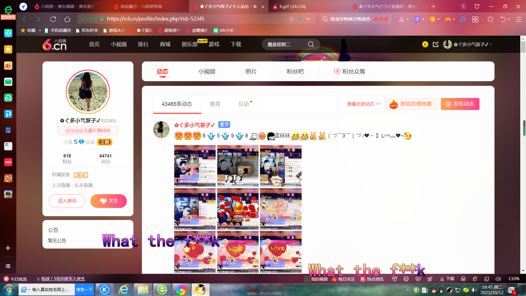Click the 110% zoom level indicator
Screen dimensions: 526x296
[514, 279]
